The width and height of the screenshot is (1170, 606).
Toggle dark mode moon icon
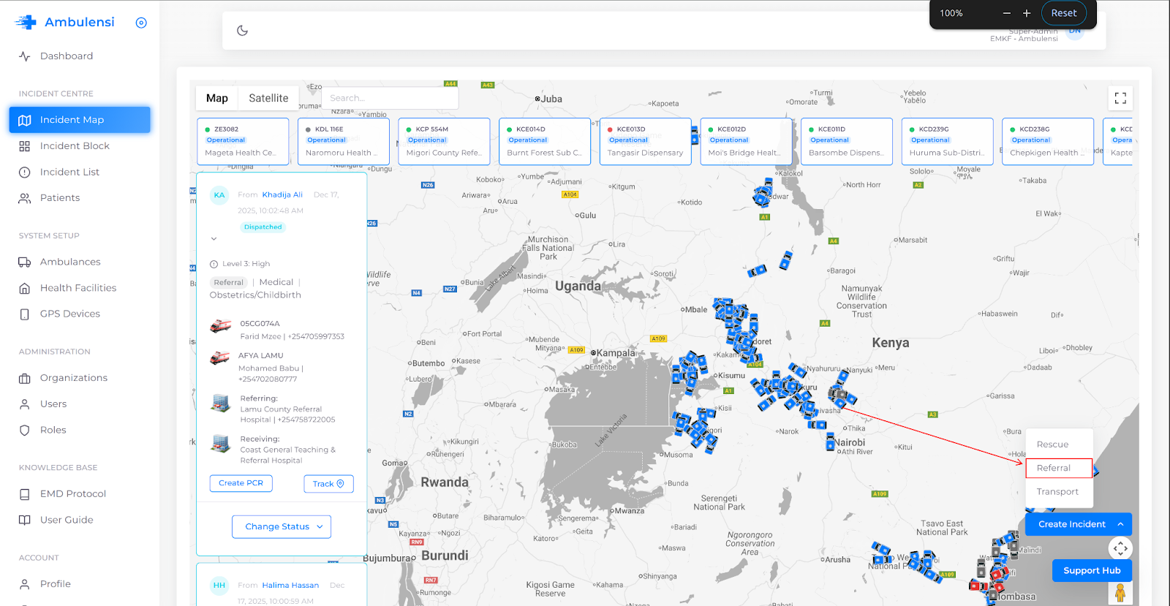tap(243, 31)
